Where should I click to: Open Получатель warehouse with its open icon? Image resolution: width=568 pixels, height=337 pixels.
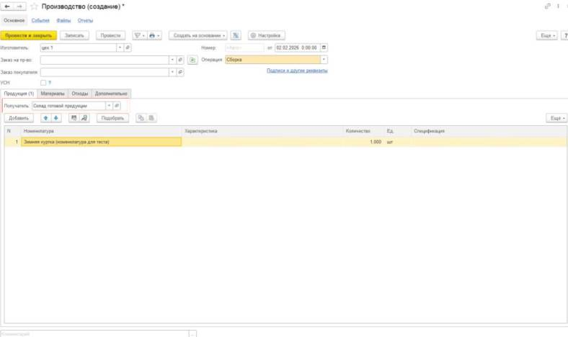pos(117,106)
